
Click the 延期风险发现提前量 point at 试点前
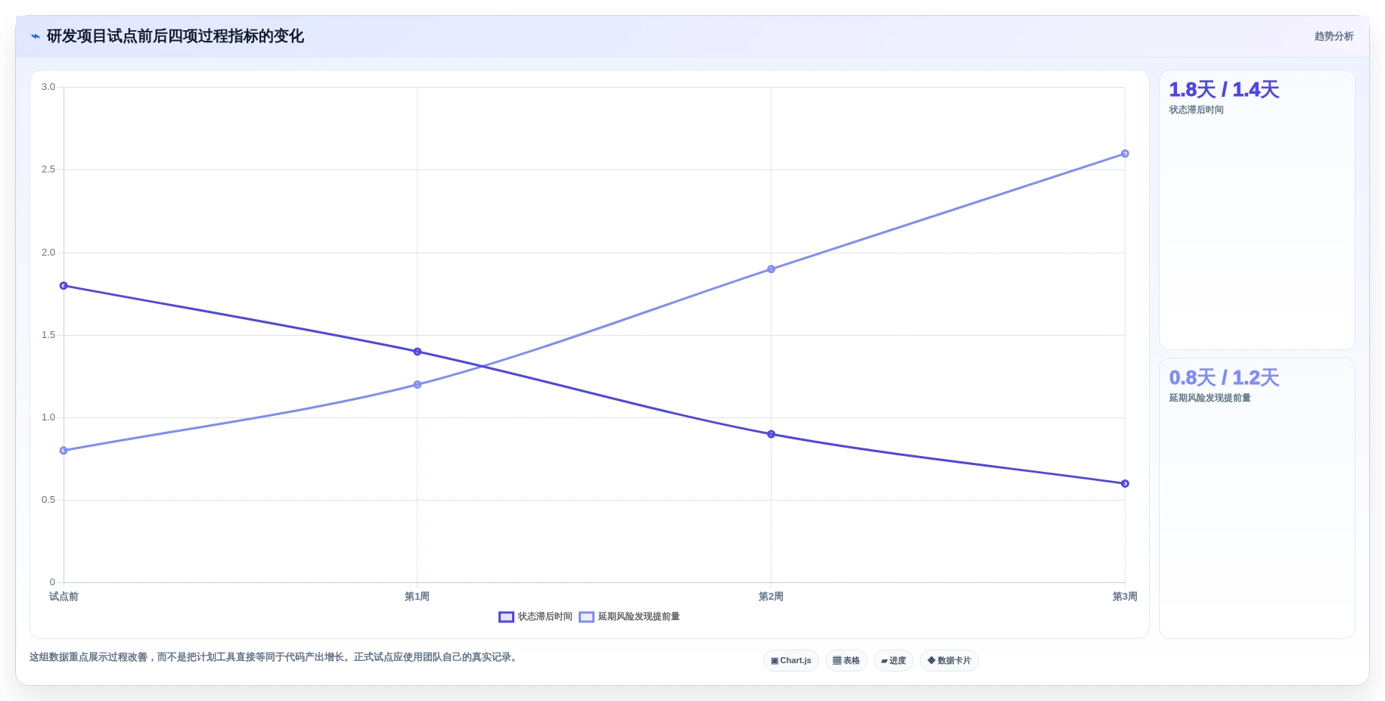point(64,451)
